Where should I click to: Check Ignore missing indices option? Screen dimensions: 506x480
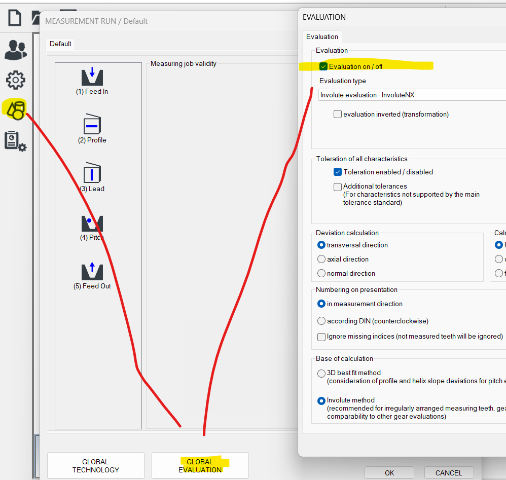point(321,337)
